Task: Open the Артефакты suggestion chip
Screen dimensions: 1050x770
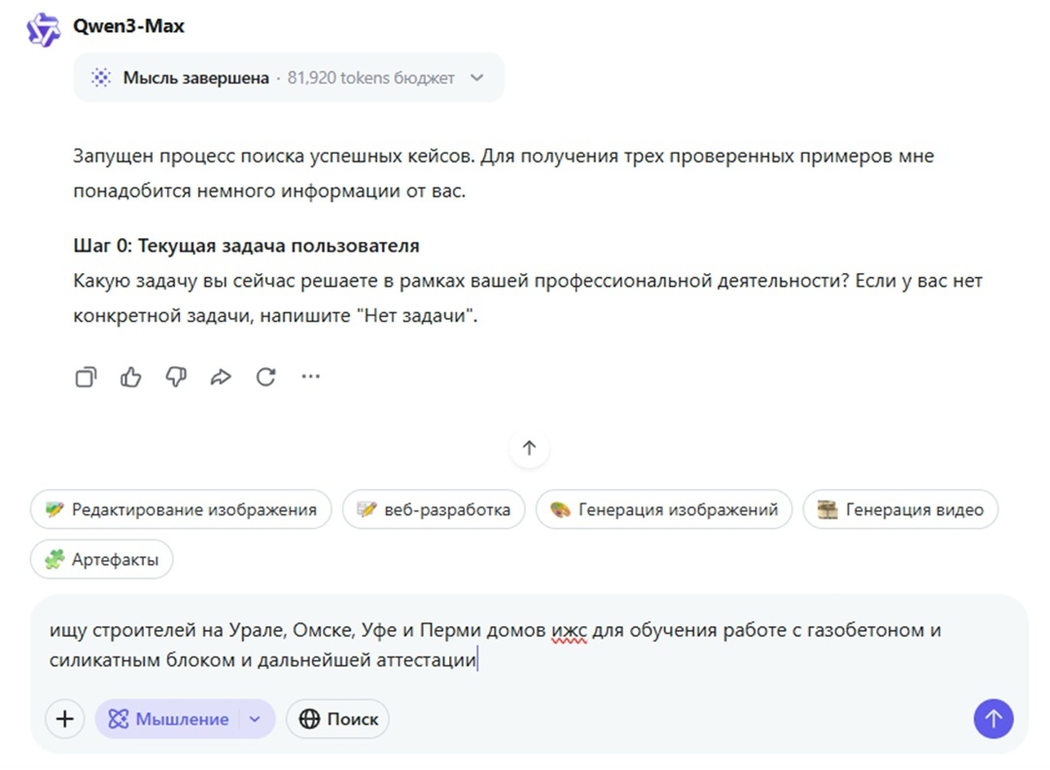Action: (x=101, y=559)
